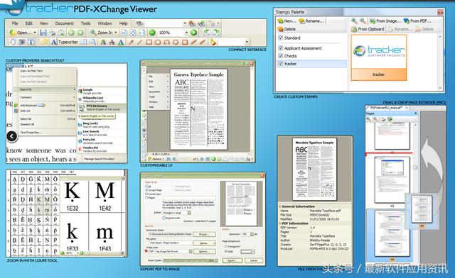Open the Document menu
The width and height of the screenshot is (455, 278).
pyautogui.click(x=65, y=23)
